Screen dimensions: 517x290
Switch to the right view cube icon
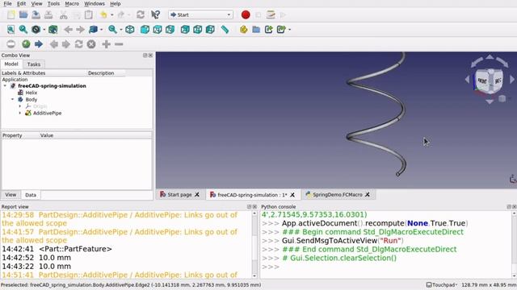(x=170, y=30)
